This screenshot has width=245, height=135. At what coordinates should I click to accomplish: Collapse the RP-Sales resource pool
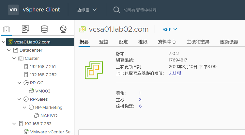tap(19, 99)
